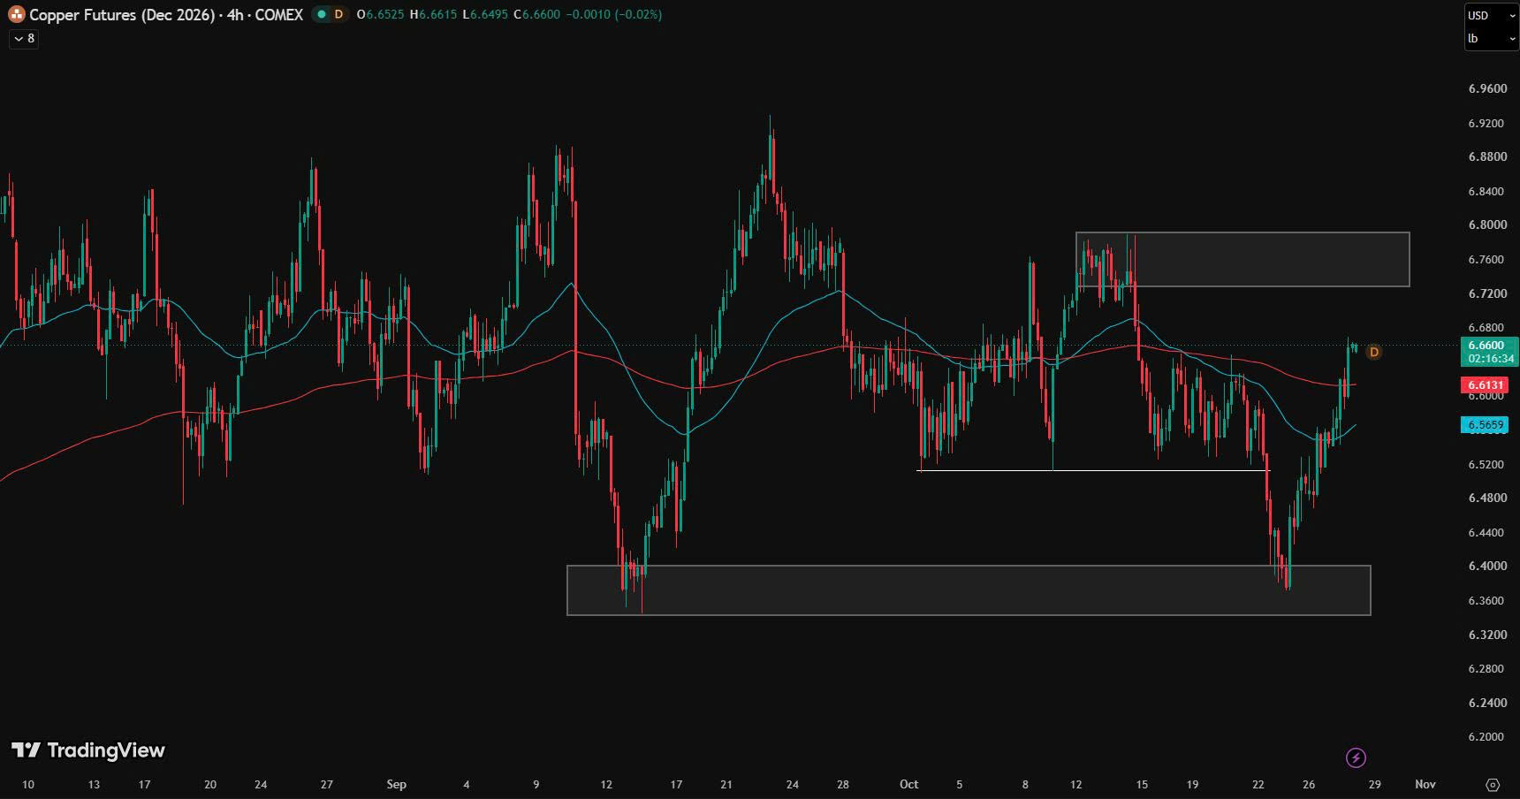Click the red 6.6131 moving average label

[x=1486, y=385]
